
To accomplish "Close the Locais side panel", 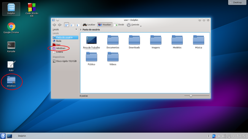I will click(x=76, y=29).
